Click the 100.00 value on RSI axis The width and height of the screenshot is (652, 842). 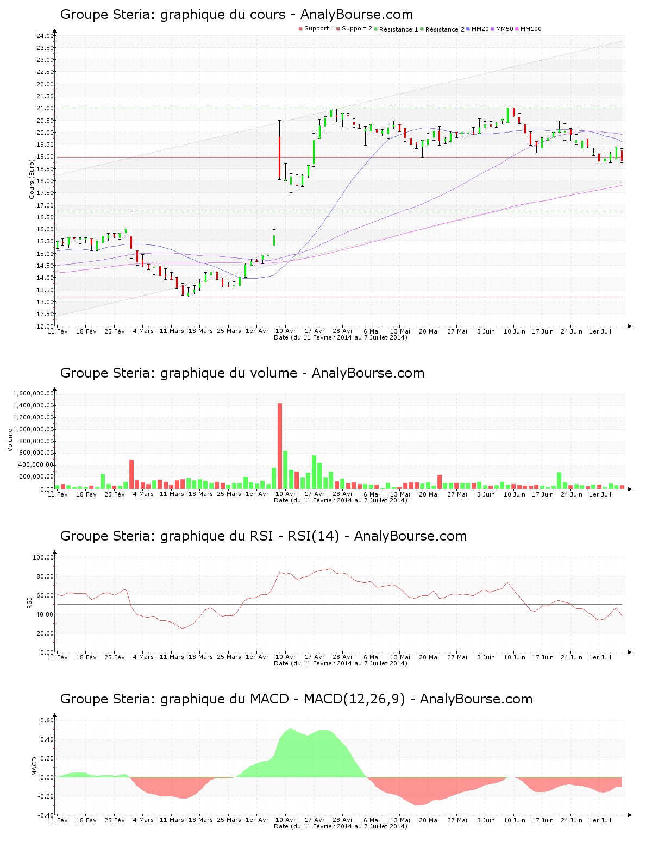43,557
